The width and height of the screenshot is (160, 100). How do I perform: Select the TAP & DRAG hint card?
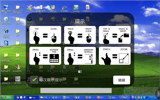tap(115, 35)
